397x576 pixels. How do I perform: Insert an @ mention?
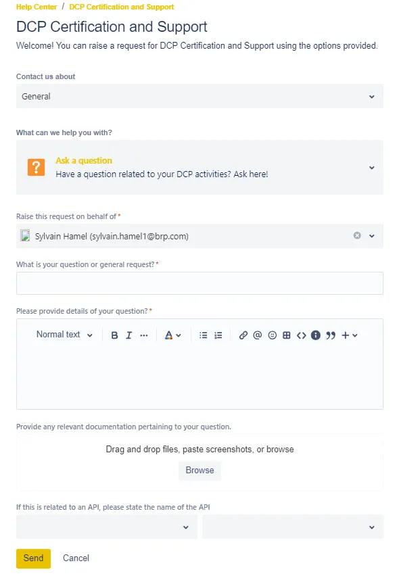click(x=257, y=335)
